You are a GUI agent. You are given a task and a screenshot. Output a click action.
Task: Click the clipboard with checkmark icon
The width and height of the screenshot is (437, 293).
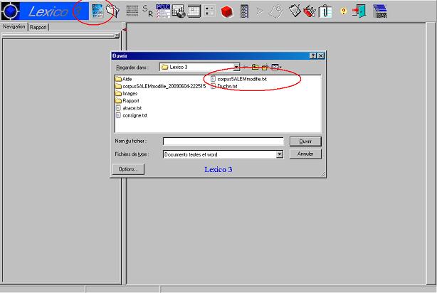[295, 11]
